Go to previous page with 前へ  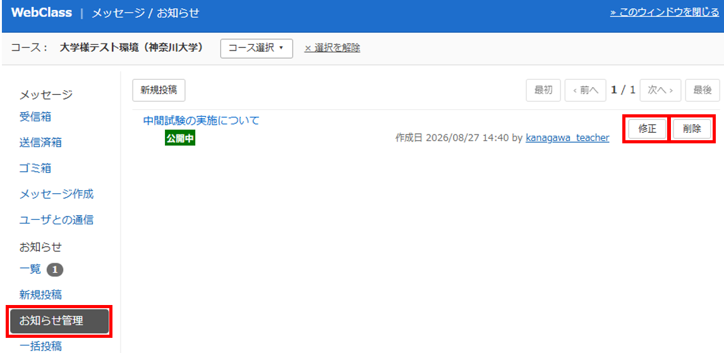585,90
